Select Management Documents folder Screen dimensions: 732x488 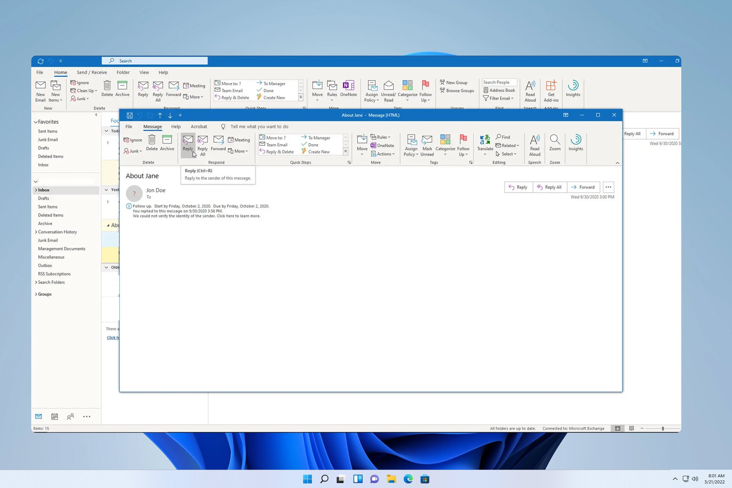[x=62, y=249]
